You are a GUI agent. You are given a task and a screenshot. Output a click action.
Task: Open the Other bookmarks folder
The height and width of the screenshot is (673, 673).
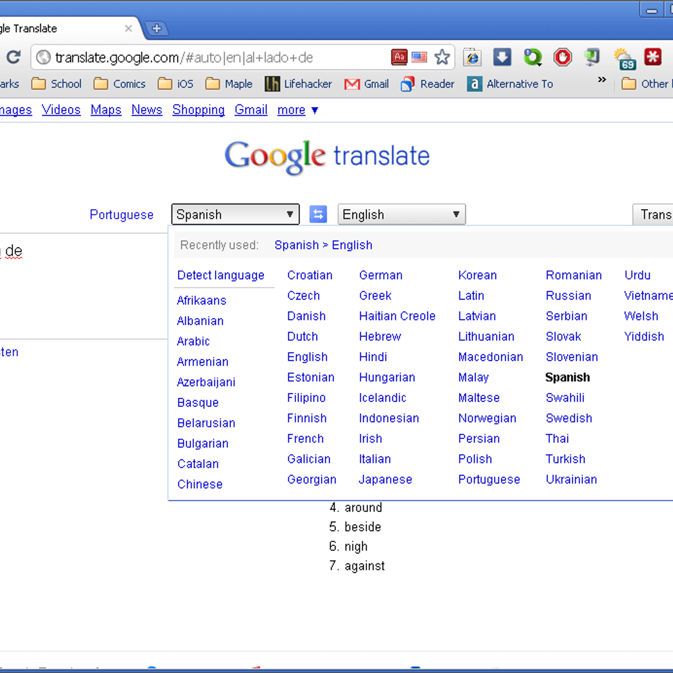647,84
